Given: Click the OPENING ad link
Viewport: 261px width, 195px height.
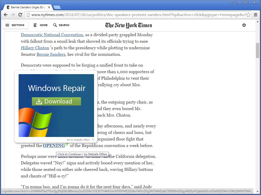Looking at the screenshot, I should tap(54, 145).
